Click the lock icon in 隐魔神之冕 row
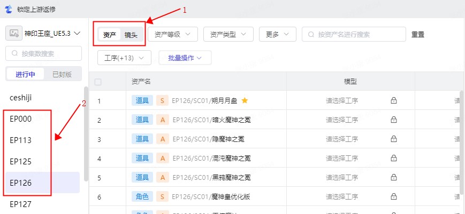Screen dimensions: 465x214 (x=393, y=139)
